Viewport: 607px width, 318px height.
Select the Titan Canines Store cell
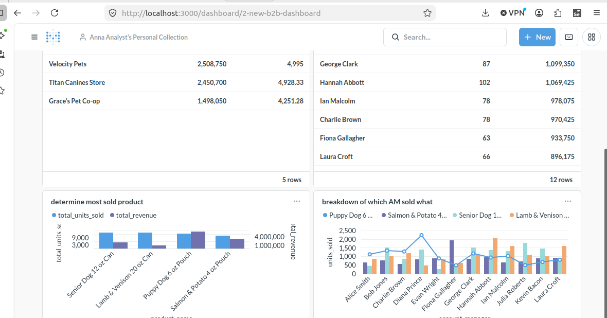tap(77, 82)
